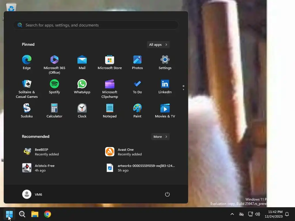Launch Microsoft 365 (Office)
The height and width of the screenshot is (221, 295).
[x=54, y=64]
